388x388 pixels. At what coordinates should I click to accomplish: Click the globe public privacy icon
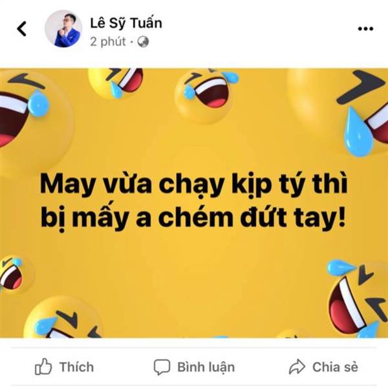[x=144, y=42]
